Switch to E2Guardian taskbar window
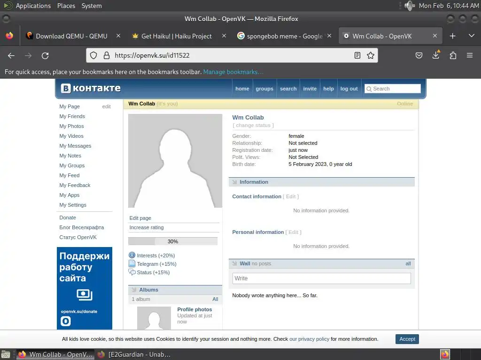This screenshot has width=481, height=360. 134,354
